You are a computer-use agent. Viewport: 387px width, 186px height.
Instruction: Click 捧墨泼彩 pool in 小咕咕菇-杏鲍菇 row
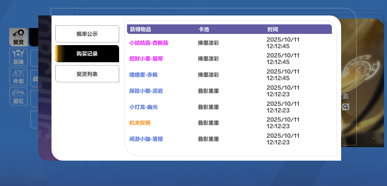coord(208,43)
